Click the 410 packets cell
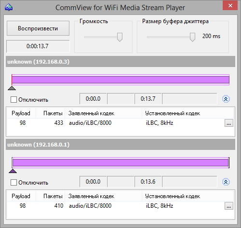 (x=59, y=206)
